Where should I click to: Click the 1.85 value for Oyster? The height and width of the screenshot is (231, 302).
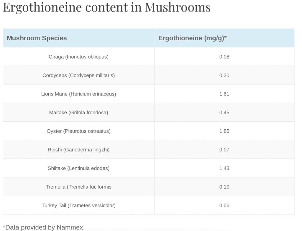tap(224, 131)
